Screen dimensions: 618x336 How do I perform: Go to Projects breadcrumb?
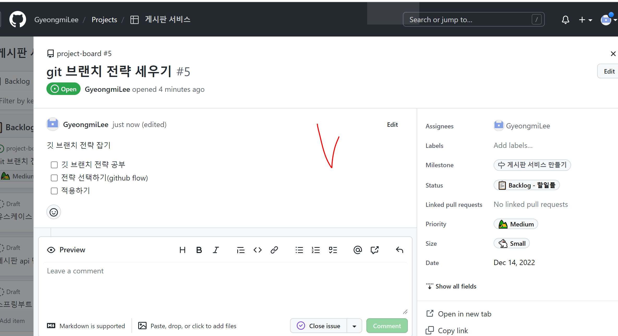[104, 20]
